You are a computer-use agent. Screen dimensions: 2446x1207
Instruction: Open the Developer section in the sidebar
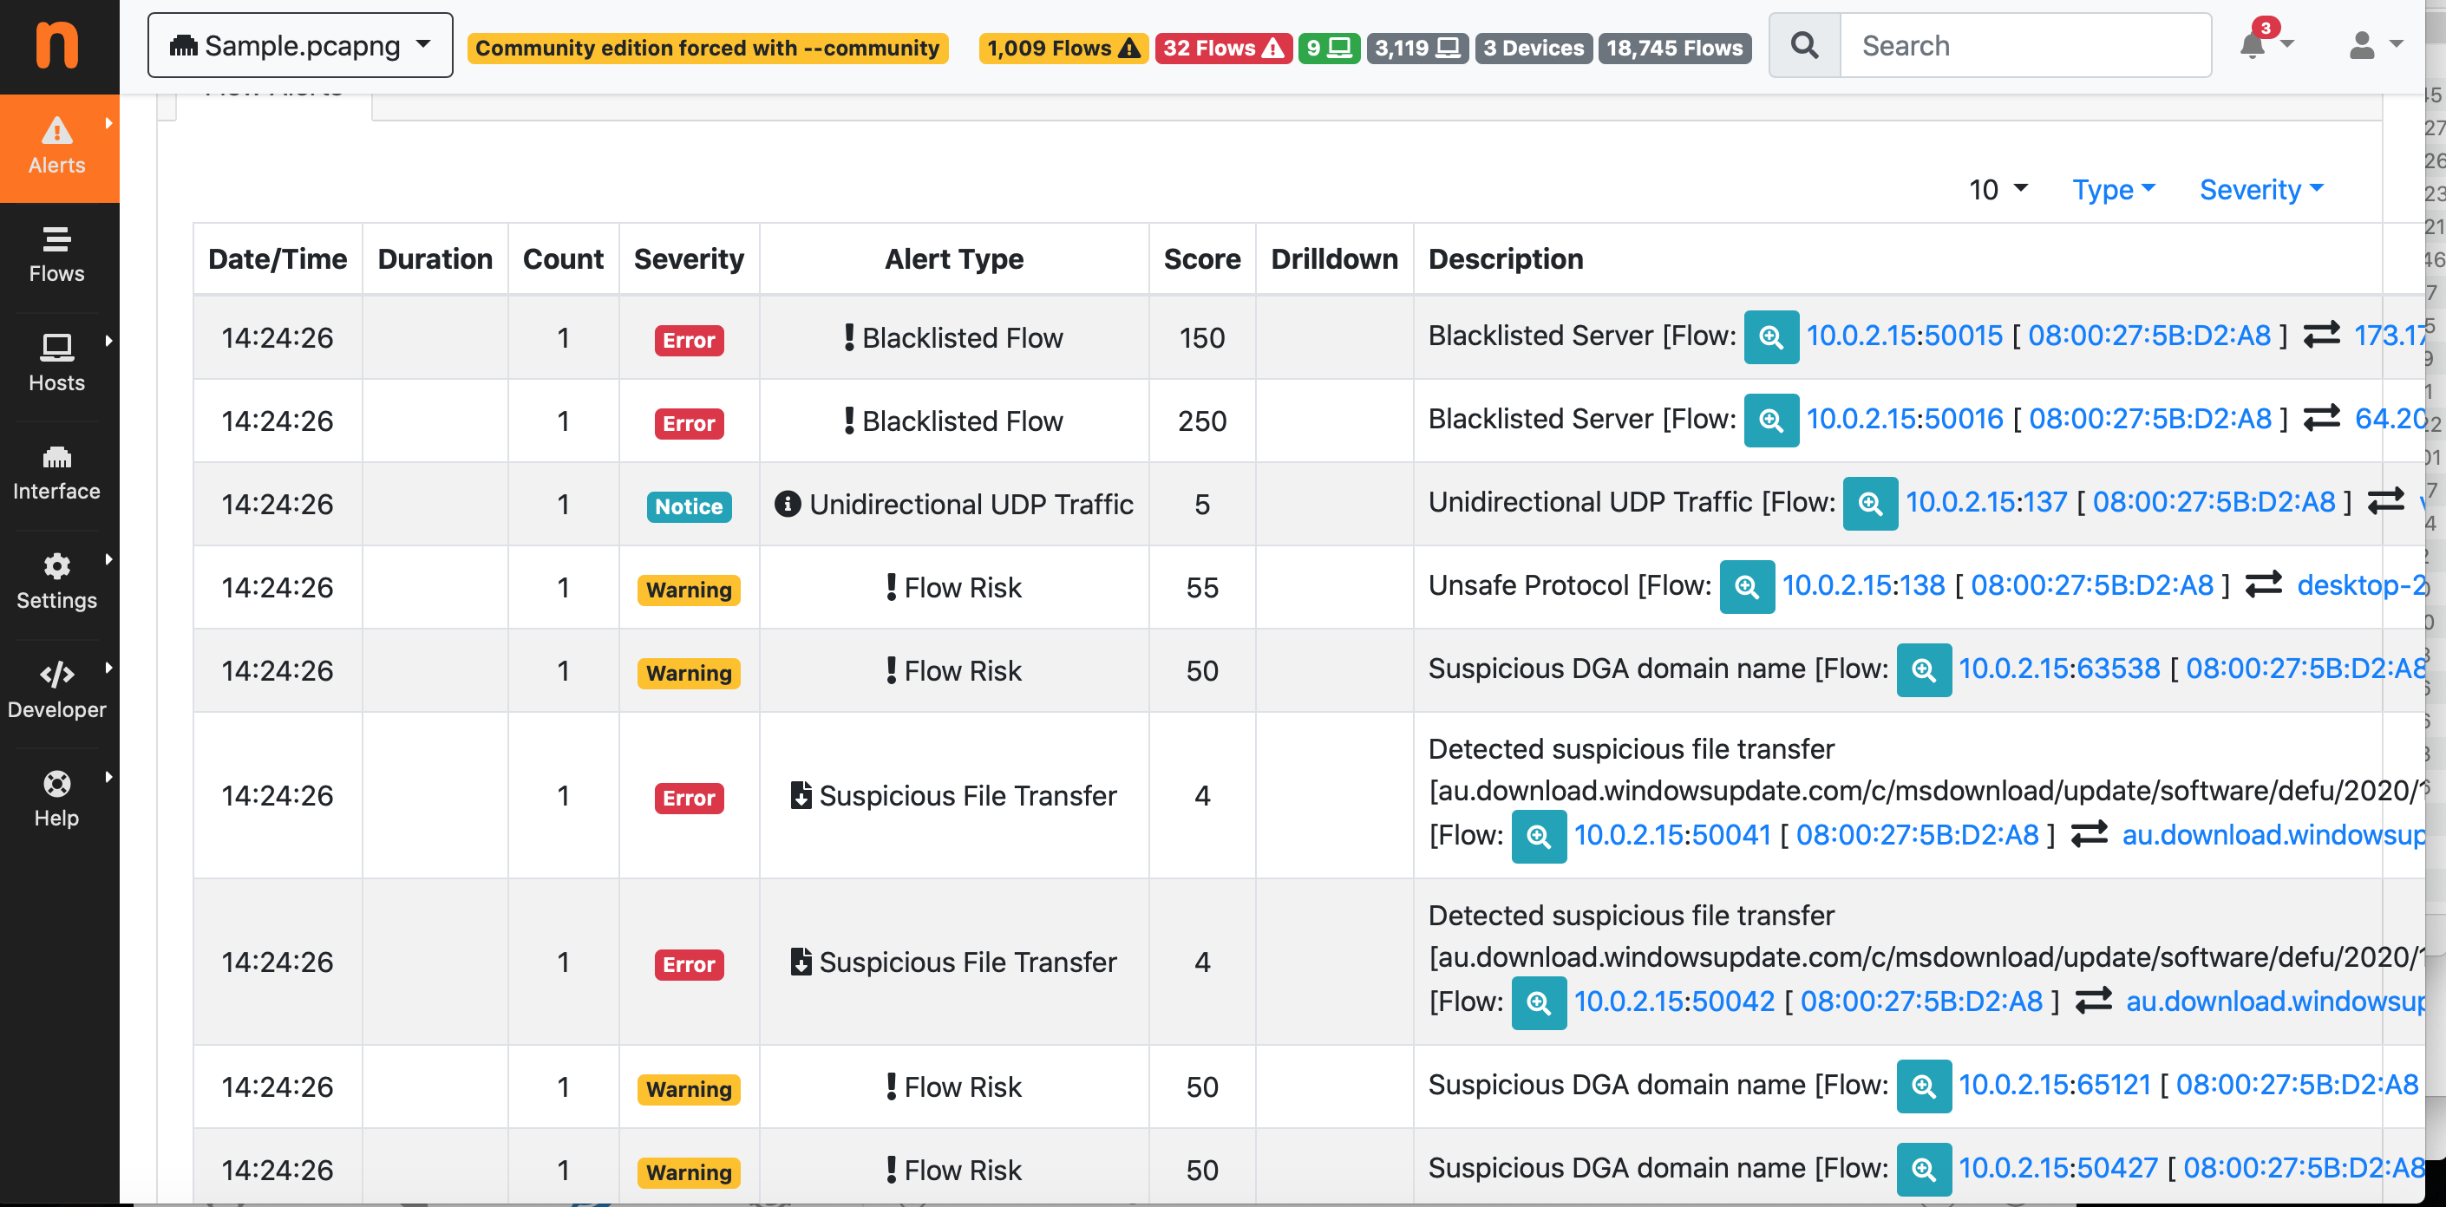57,690
